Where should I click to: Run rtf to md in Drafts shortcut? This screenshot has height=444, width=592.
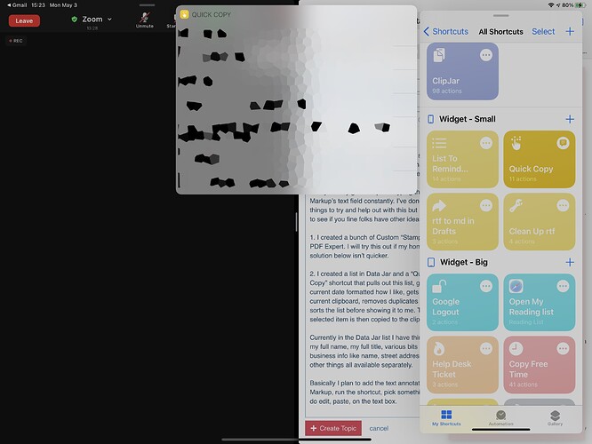pyautogui.click(x=462, y=222)
